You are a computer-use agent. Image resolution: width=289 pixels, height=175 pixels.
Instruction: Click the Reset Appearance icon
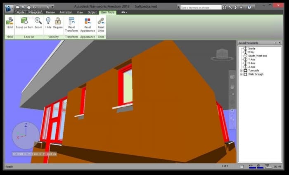tap(88, 23)
